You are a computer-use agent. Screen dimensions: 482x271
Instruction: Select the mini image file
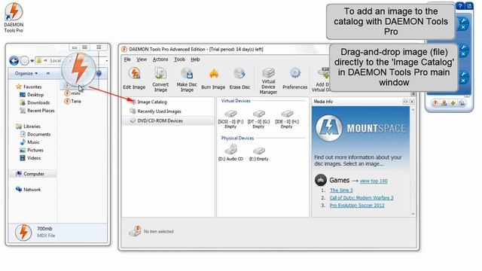72,93
